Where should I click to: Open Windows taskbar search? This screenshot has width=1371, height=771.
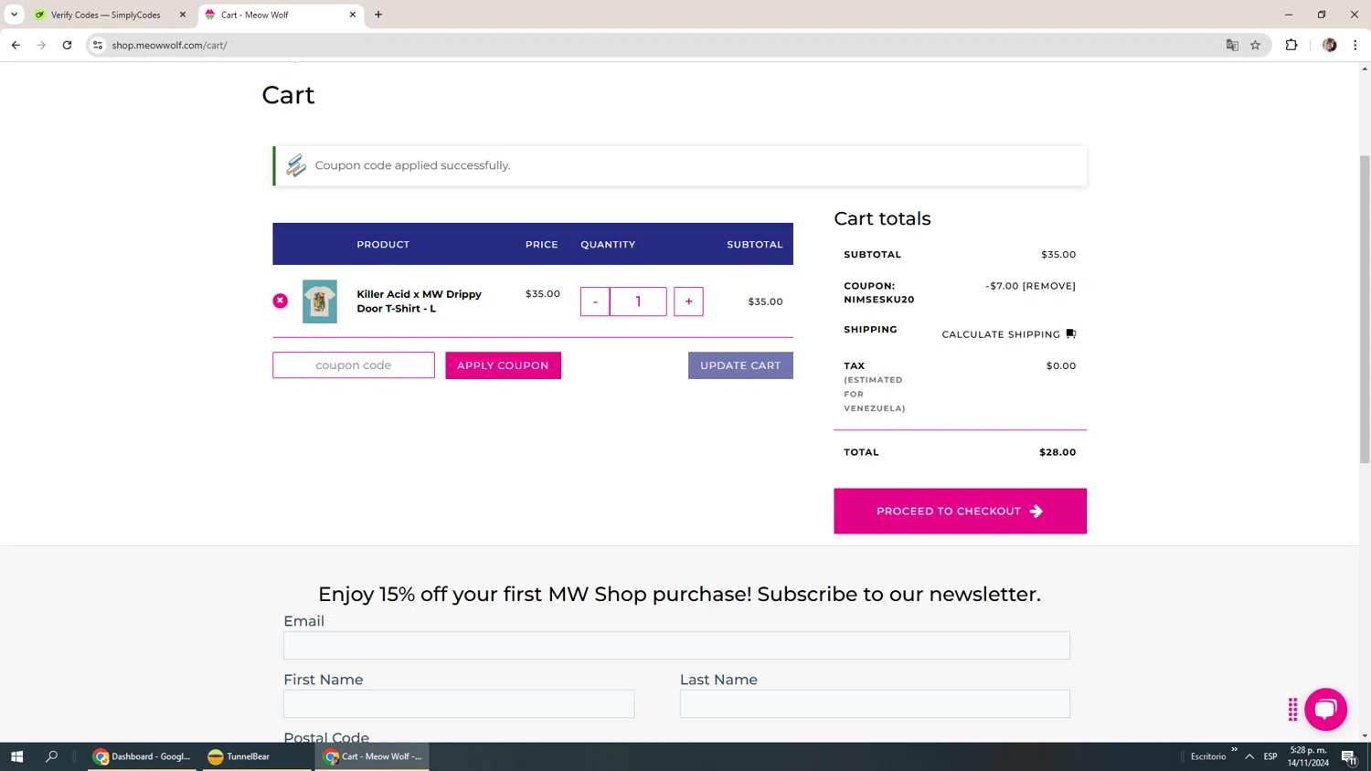51,756
